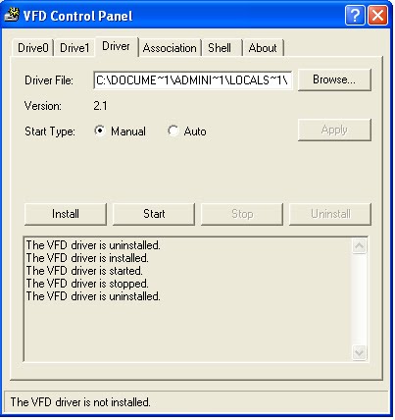
Task: Select Manual start type
Action: [x=120, y=131]
